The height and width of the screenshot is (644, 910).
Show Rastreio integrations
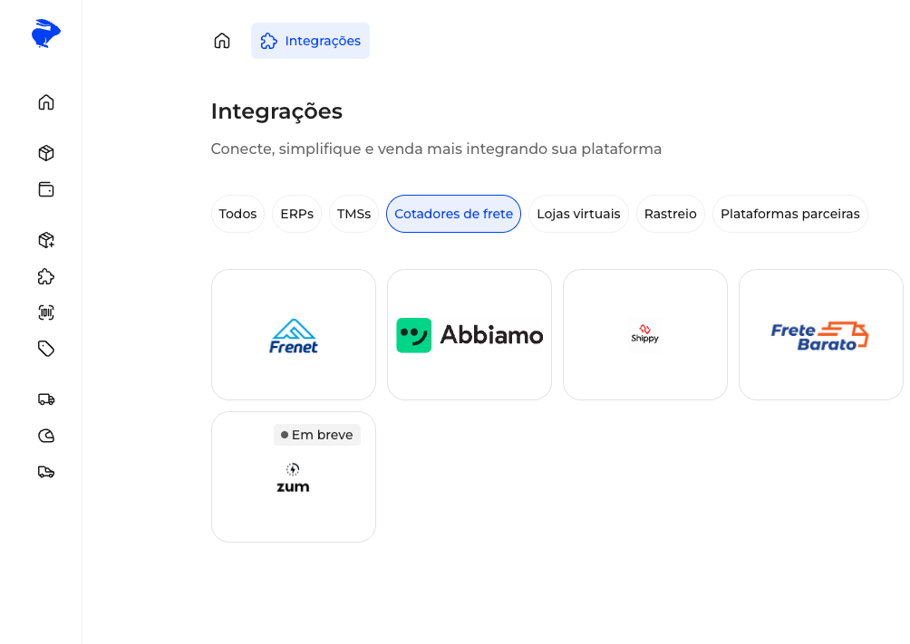pos(670,214)
